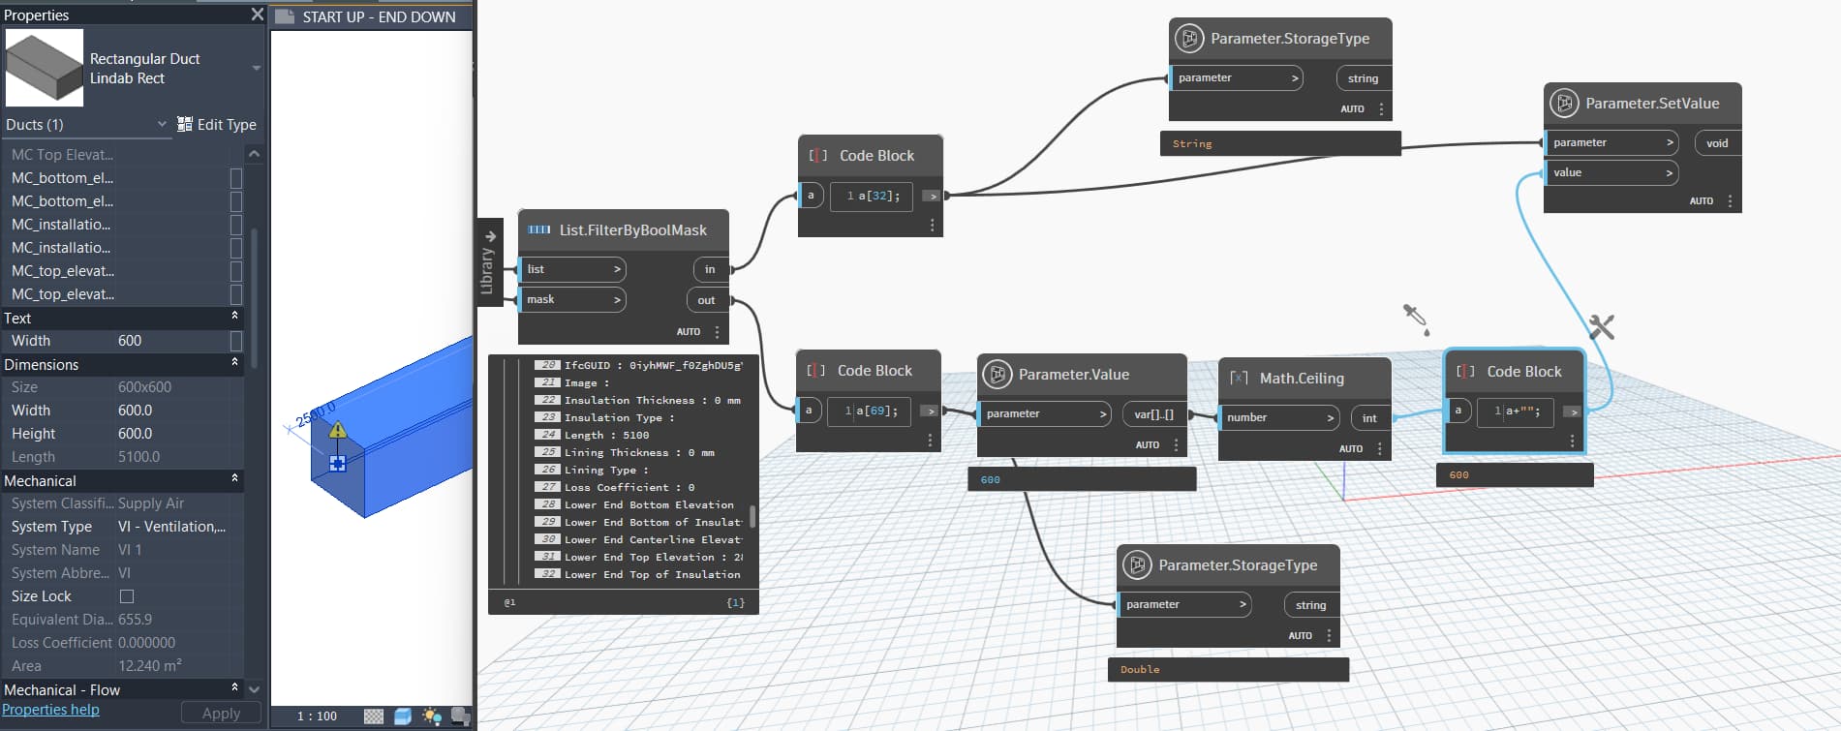Viewport: 1841px width, 731px height.
Task: Open top Parameter.StorageType options menu
Action: point(1381,109)
